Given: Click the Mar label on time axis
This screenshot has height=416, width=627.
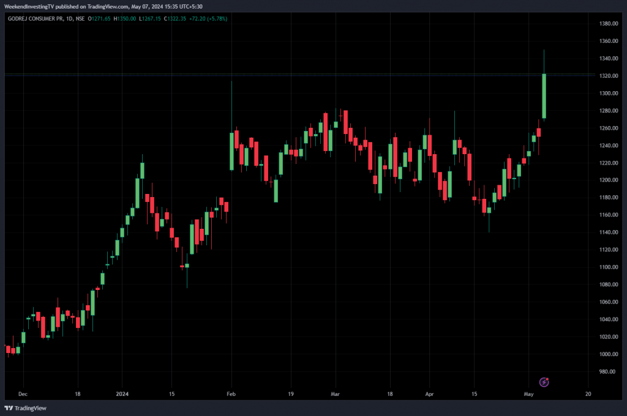Looking at the screenshot, I should point(335,394).
